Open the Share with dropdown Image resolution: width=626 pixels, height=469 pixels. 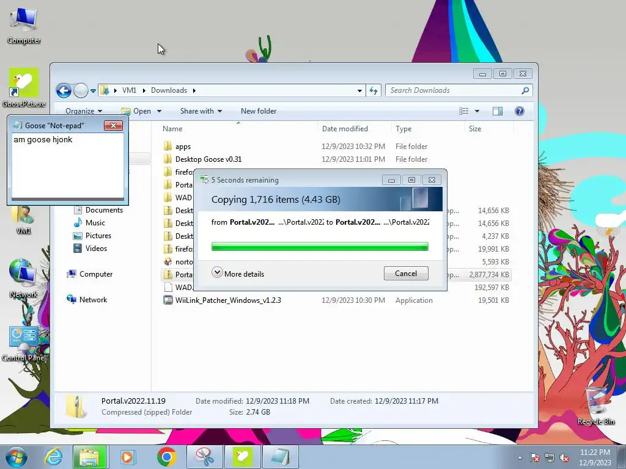coord(201,111)
